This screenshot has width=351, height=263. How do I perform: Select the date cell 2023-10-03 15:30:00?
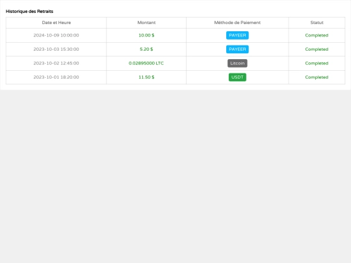tap(56, 49)
